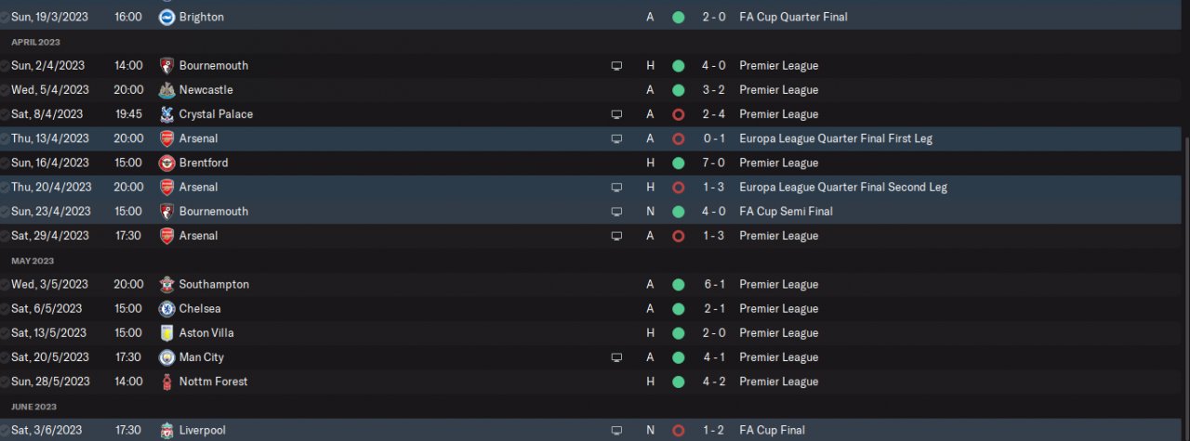This screenshot has height=441, width=1190.
Task: Collapse the MAY 2023 month header
Action: coord(33,261)
